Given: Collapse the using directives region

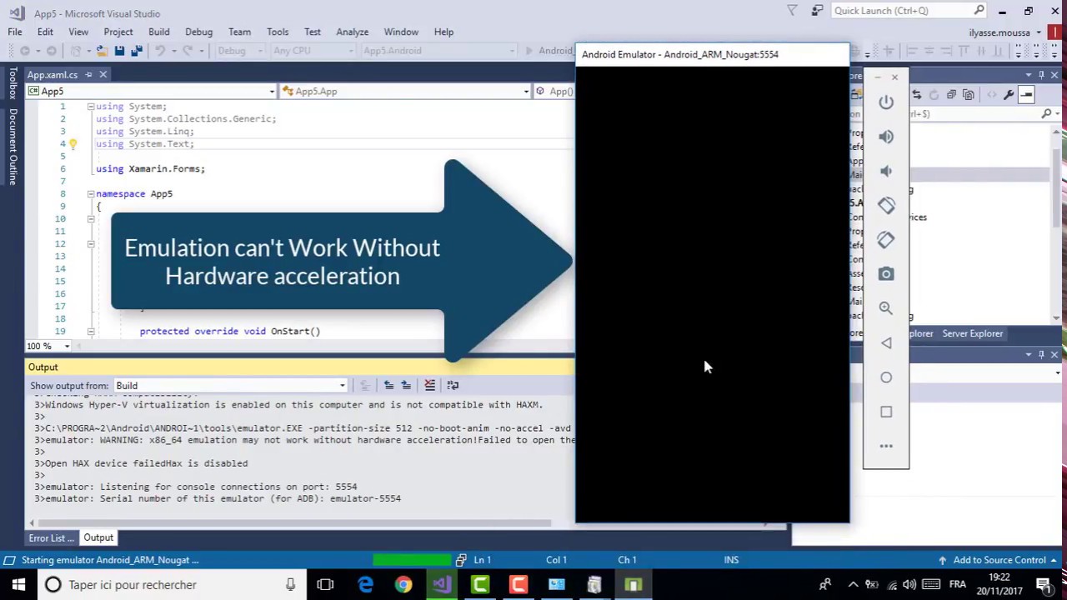Looking at the screenshot, I should pos(91,107).
